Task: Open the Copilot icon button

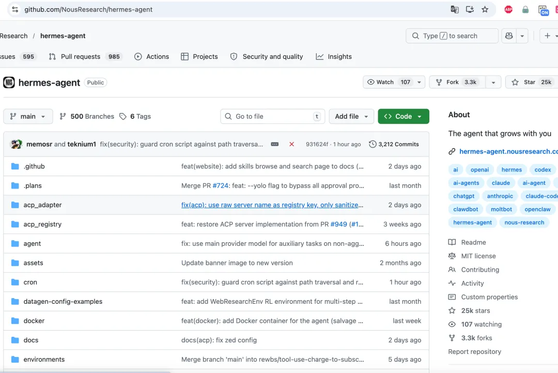Action: click(509, 36)
